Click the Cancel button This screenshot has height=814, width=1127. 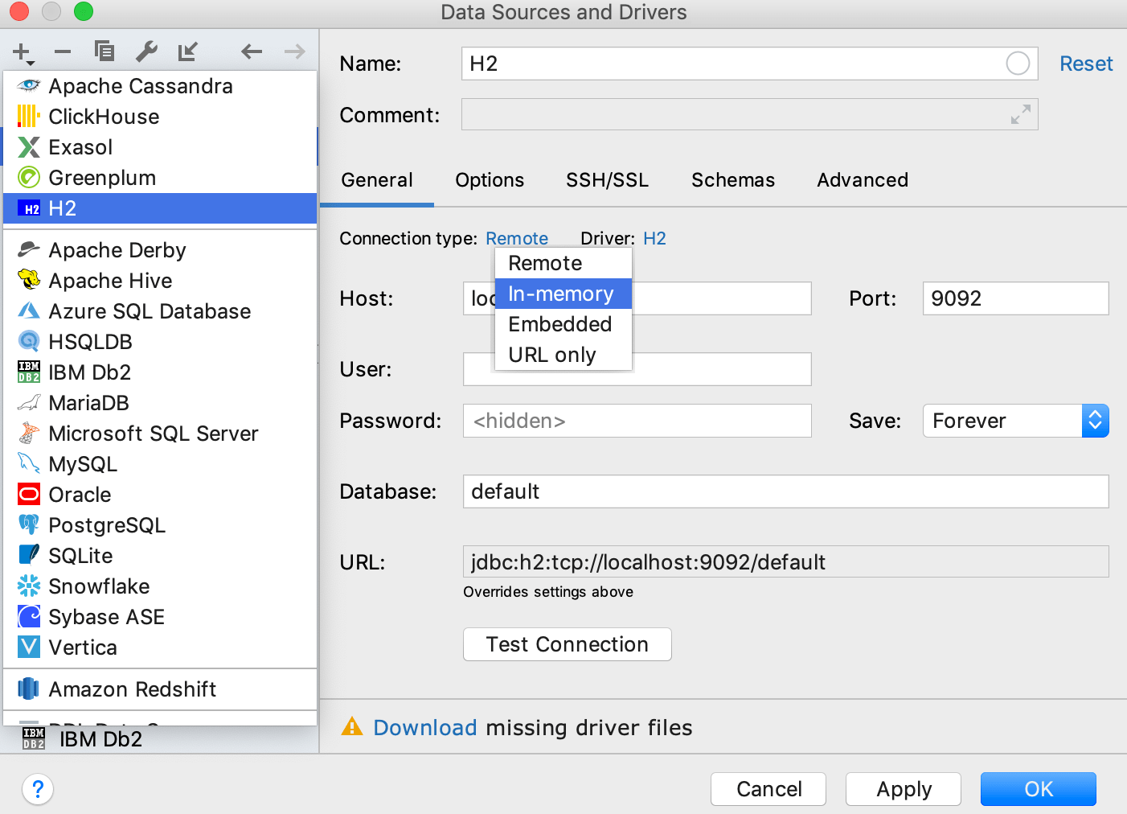point(768,789)
